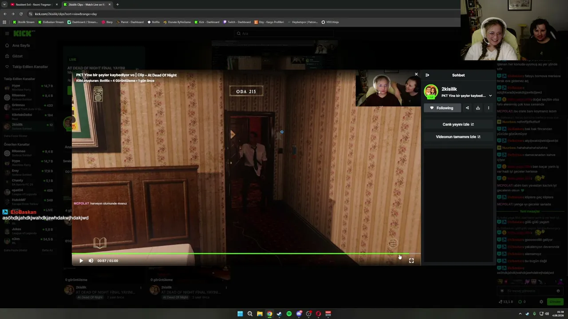The height and width of the screenshot is (319, 568).
Task: Open Parrot - Dashboard bookmark
Action: [130, 22]
